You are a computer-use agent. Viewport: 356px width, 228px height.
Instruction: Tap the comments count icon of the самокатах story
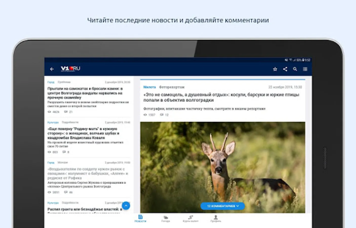[66, 112]
